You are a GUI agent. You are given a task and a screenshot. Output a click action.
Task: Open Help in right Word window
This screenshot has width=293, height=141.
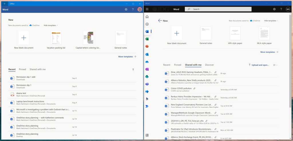[281, 9]
